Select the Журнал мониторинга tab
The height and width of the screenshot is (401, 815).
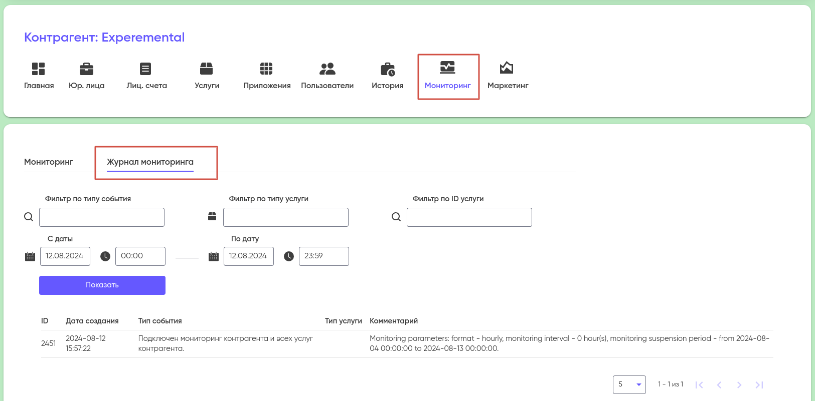pos(150,162)
